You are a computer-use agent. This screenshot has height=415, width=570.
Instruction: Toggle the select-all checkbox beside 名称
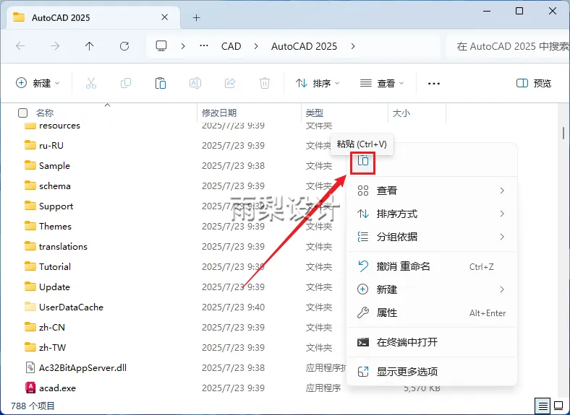click(x=23, y=113)
